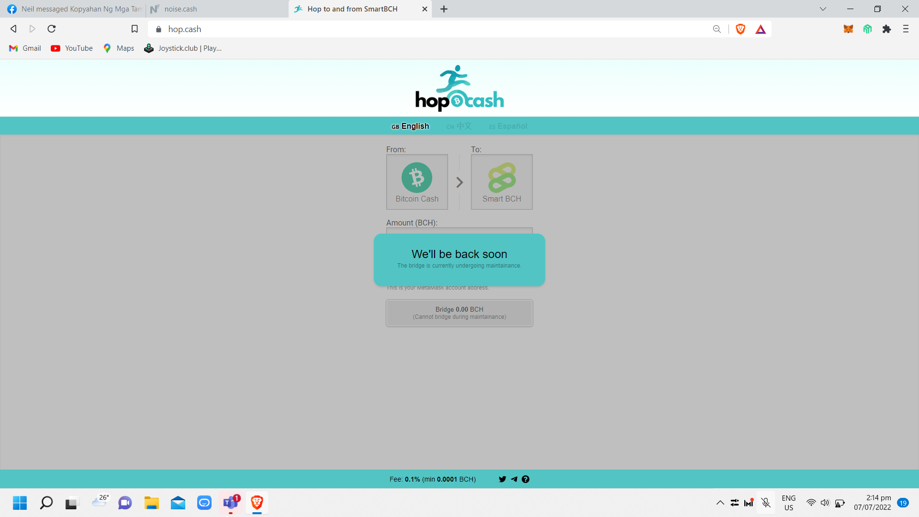This screenshot has height=517, width=919.
Task: Open the help question mark icon
Action: point(526,479)
